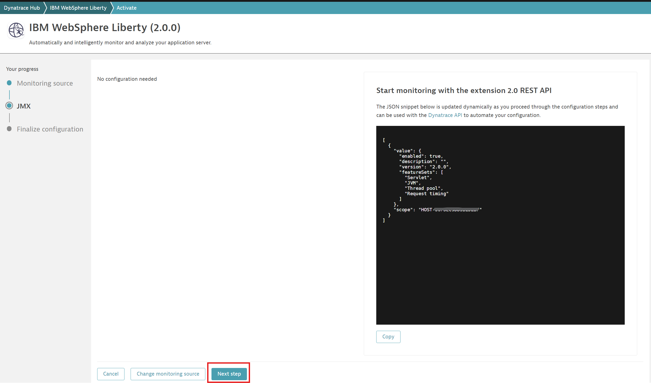Click the "No configuration needed" text
The height and width of the screenshot is (383, 651).
(127, 79)
